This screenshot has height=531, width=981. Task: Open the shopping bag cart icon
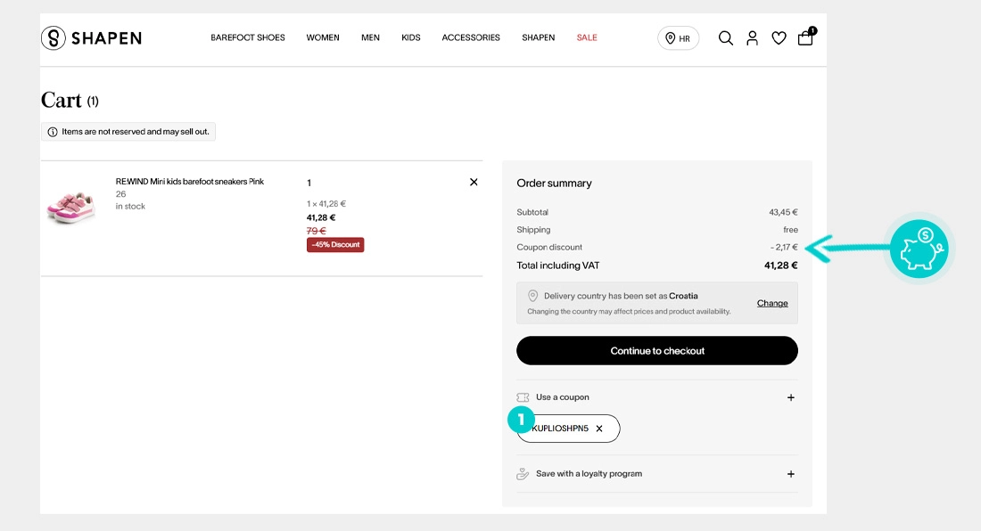pyautogui.click(x=806, y=37)
